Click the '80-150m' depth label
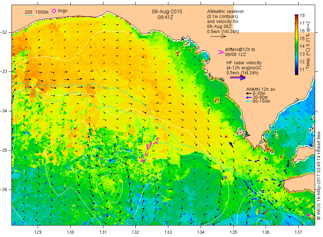Viewport: 323px width, 237px height. click(261, 101)
